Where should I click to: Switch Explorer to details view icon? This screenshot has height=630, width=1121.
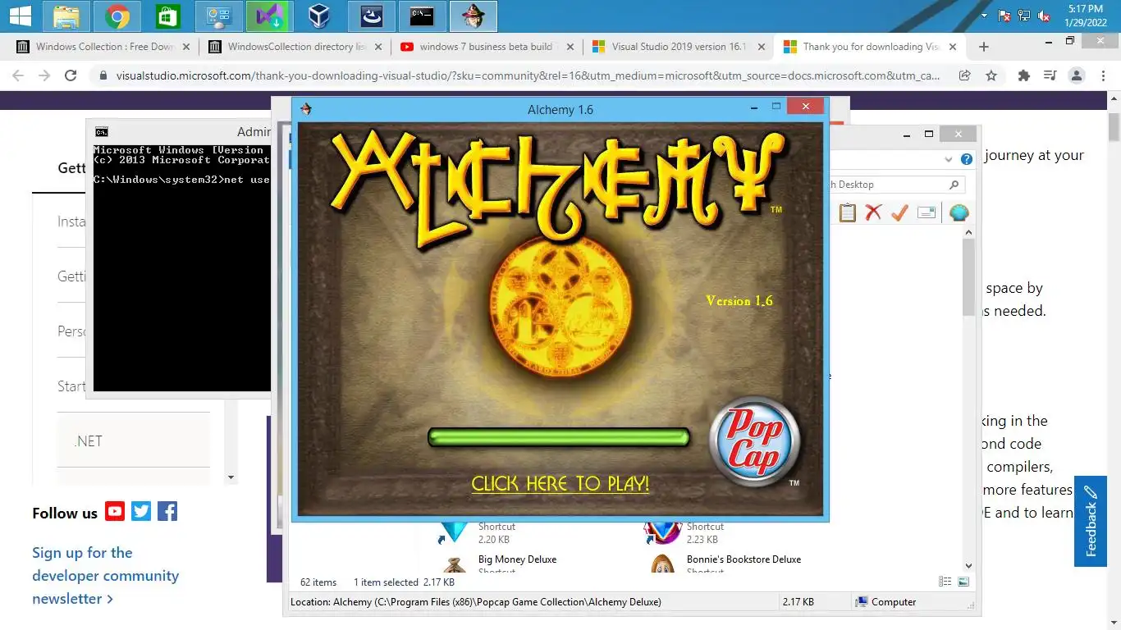[945, 582]
